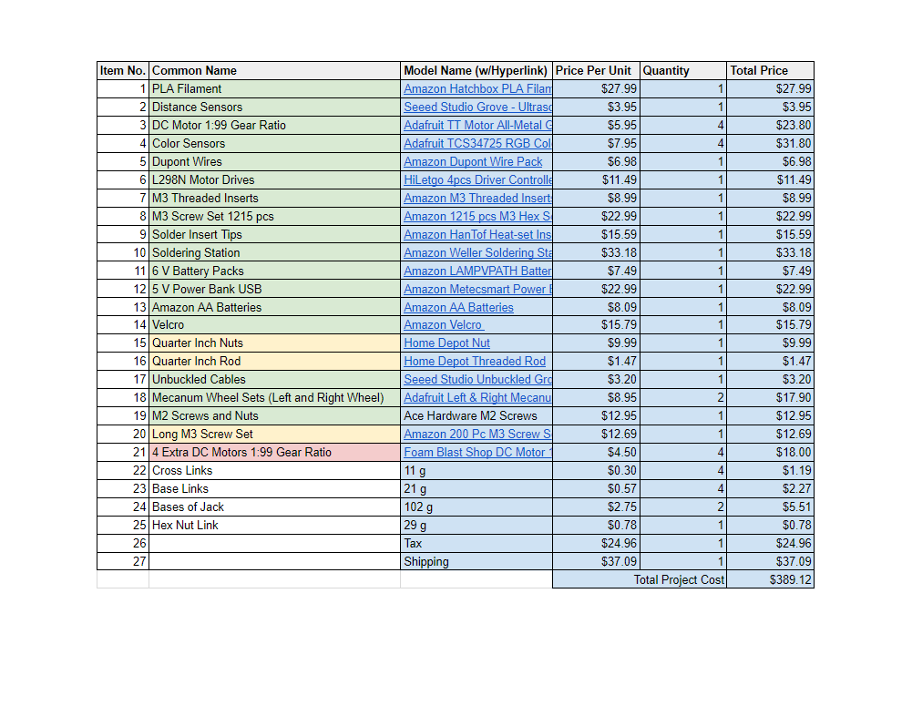The width and height of the screenshot is (912, 706).
Task: Click the Seeed Studio Unbuckled Grove link
Action: 477,379
